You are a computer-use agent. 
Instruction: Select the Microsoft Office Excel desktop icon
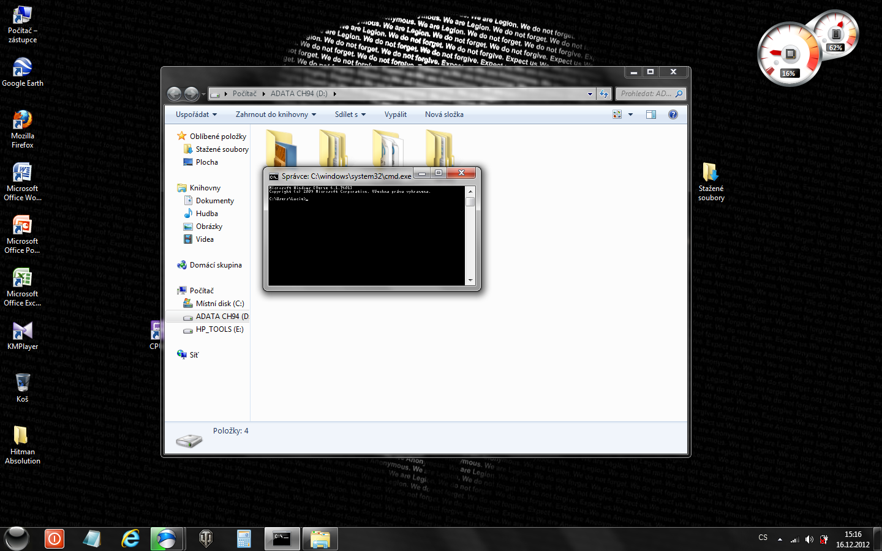[23, 287]
